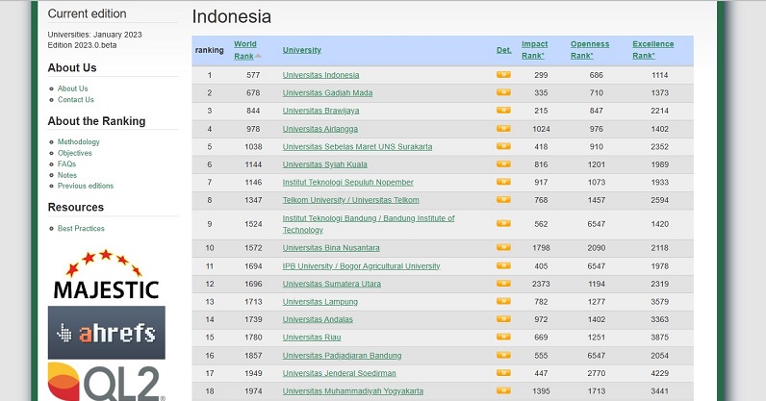766x401 pixels.
Task: Open the Methodology page from the sidebar
Action: click(78, 142)
